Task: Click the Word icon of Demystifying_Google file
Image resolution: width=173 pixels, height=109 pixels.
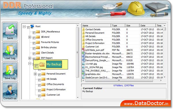Action: 84,60
